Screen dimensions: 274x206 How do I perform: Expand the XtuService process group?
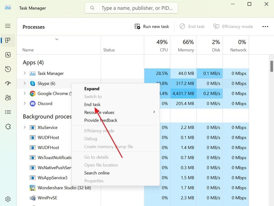pyautogui.click(x=24, y=127)
